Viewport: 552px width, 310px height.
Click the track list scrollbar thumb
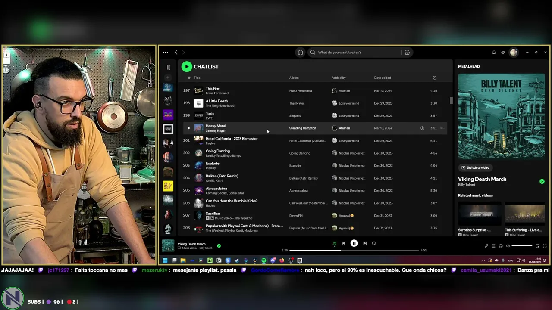[x=451, y=100]
